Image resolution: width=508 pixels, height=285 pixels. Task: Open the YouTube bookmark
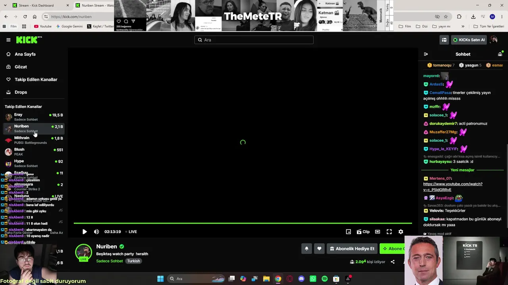(x=43, y=27)
